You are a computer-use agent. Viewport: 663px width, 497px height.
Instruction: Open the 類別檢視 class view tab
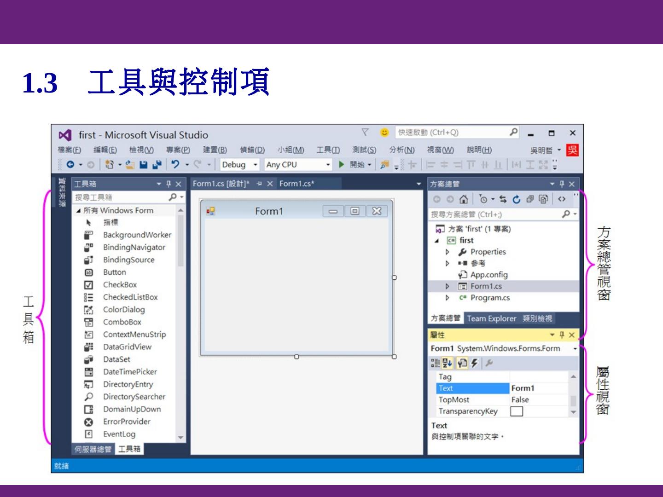(537, 318)
